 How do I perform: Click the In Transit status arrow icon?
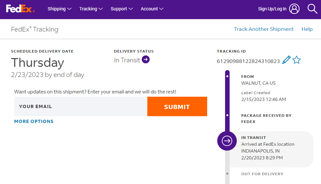click(146, 60)
